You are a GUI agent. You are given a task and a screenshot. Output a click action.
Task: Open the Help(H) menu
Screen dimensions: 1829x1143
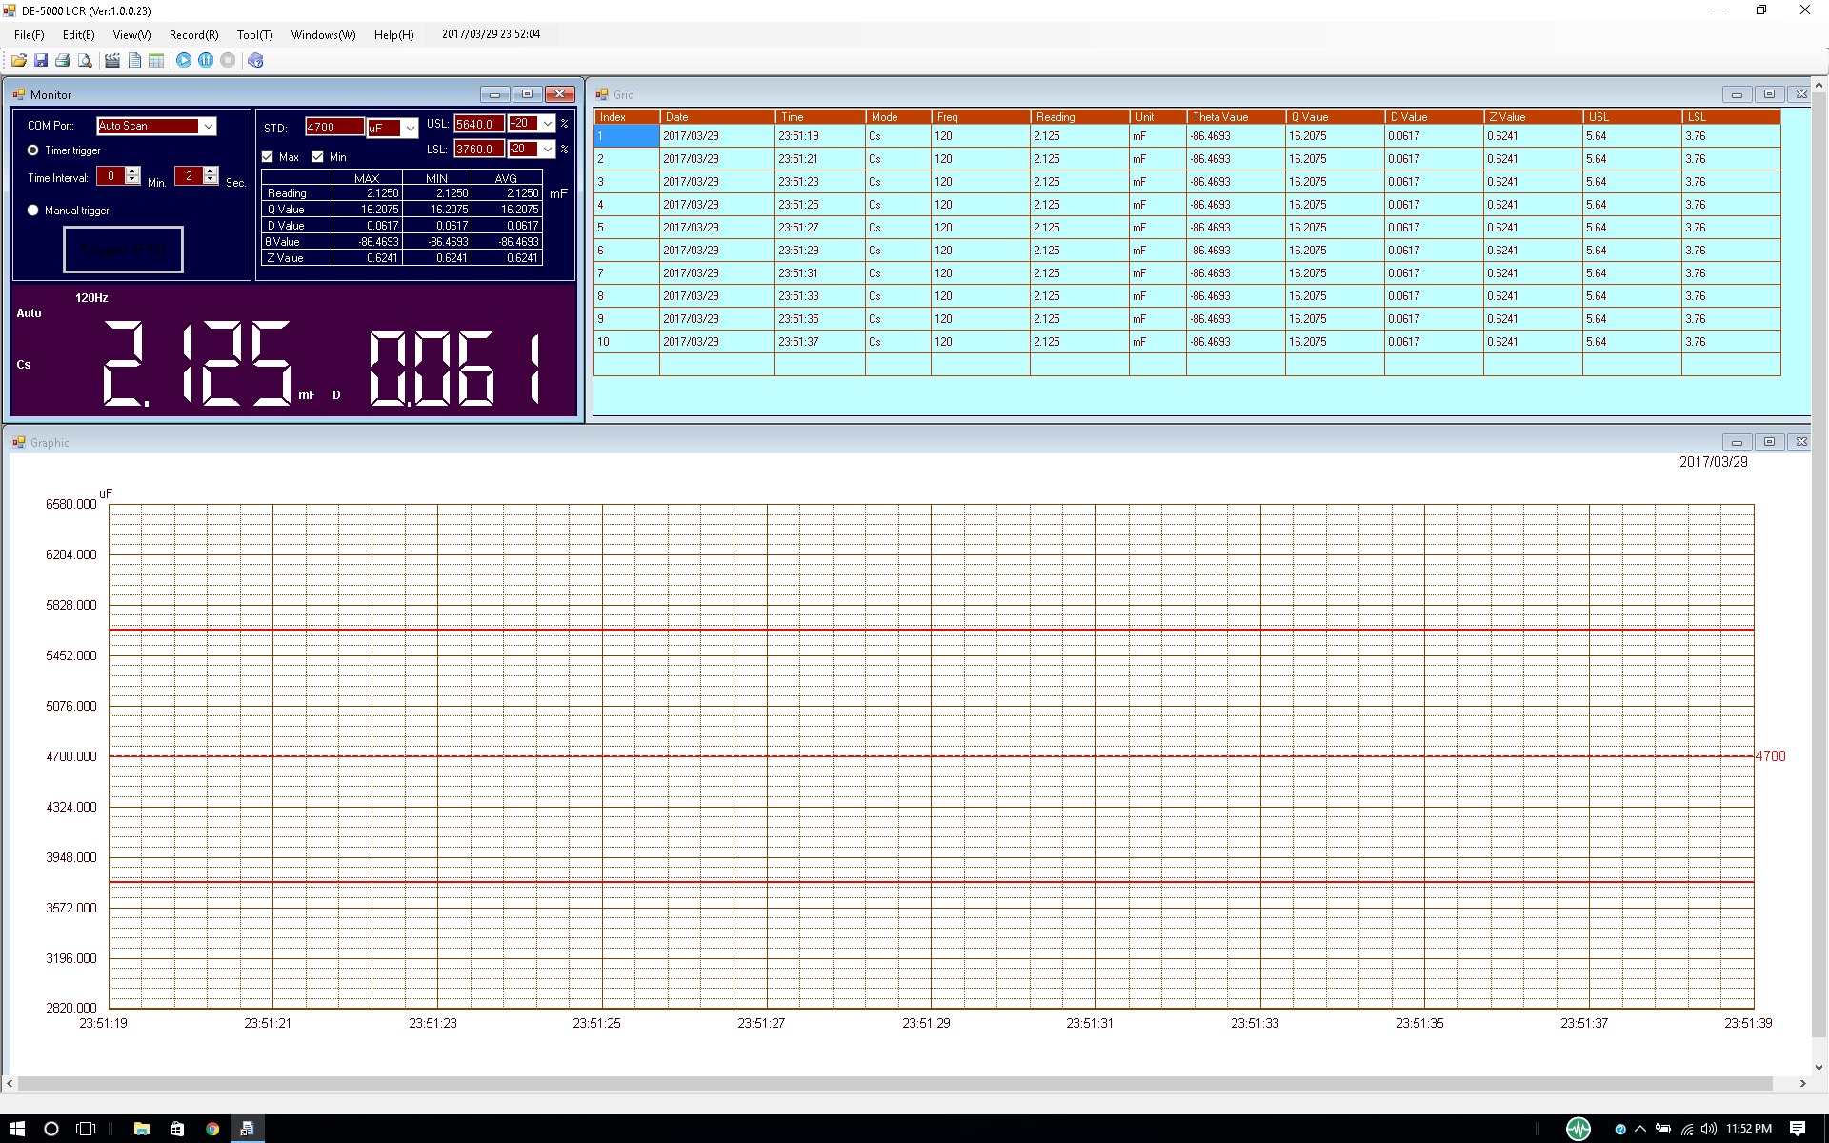point(393,35)
